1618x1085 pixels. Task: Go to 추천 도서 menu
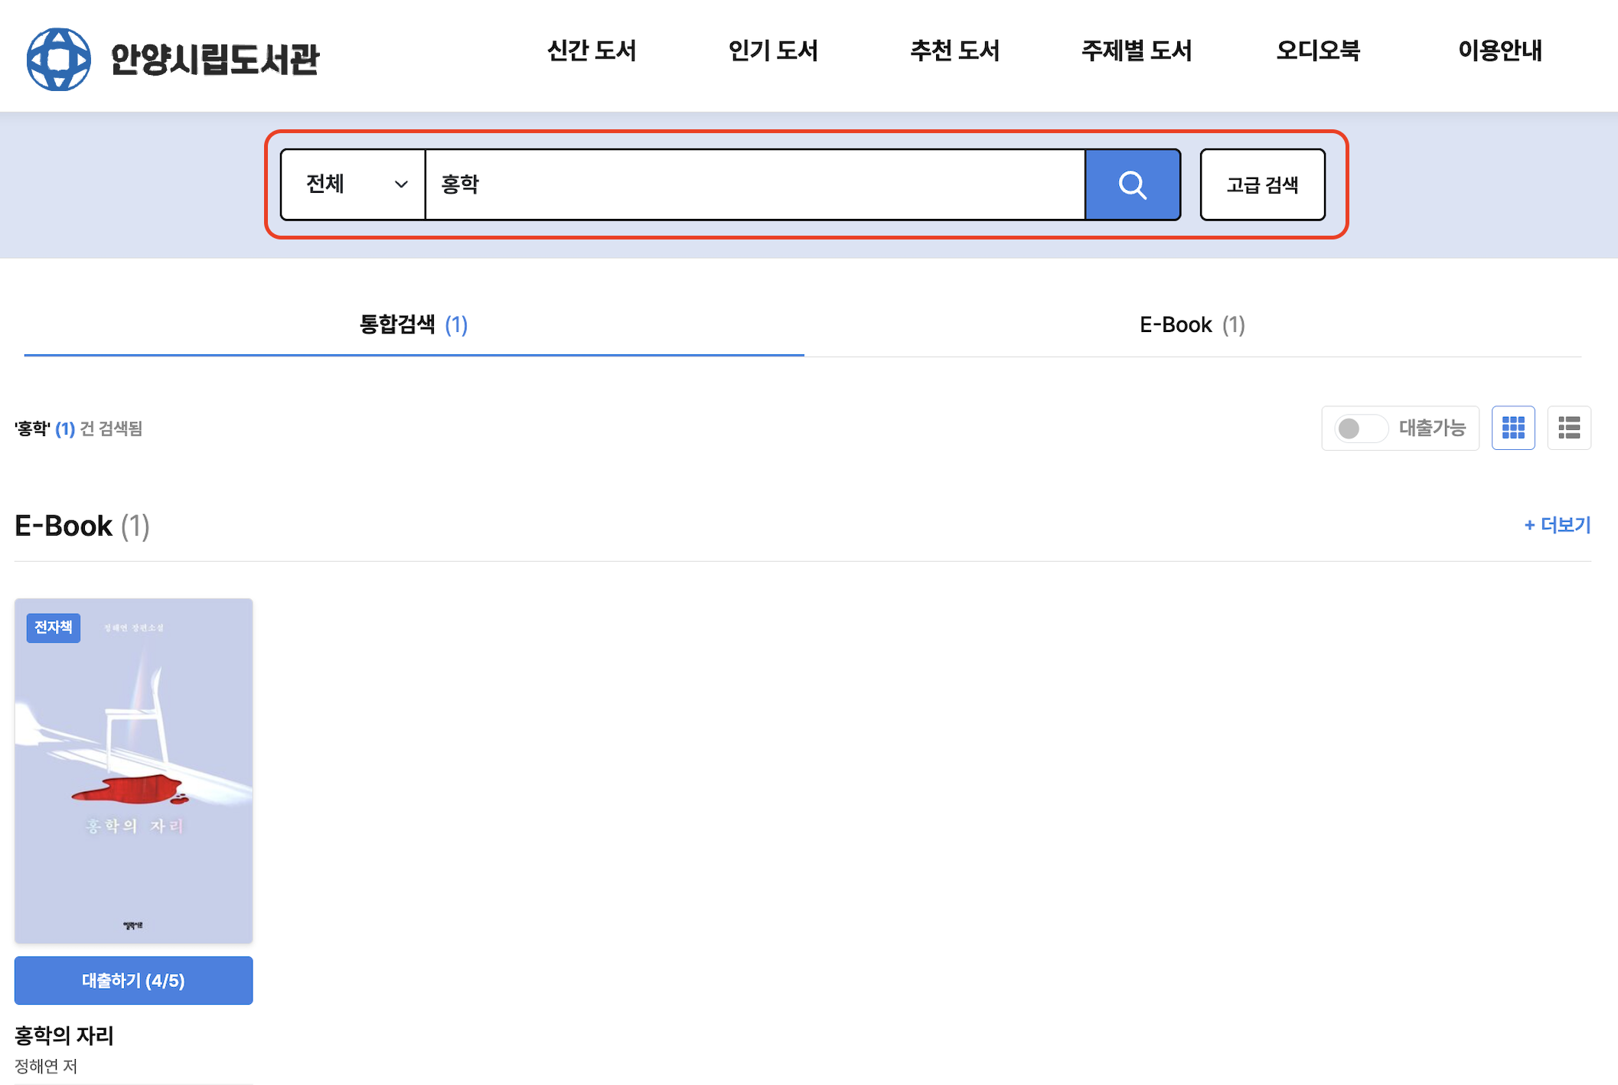pos(954,51)
